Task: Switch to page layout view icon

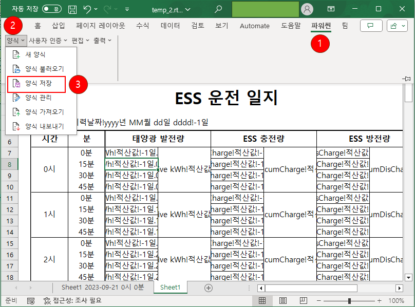Action: click(x=283, y=301)
